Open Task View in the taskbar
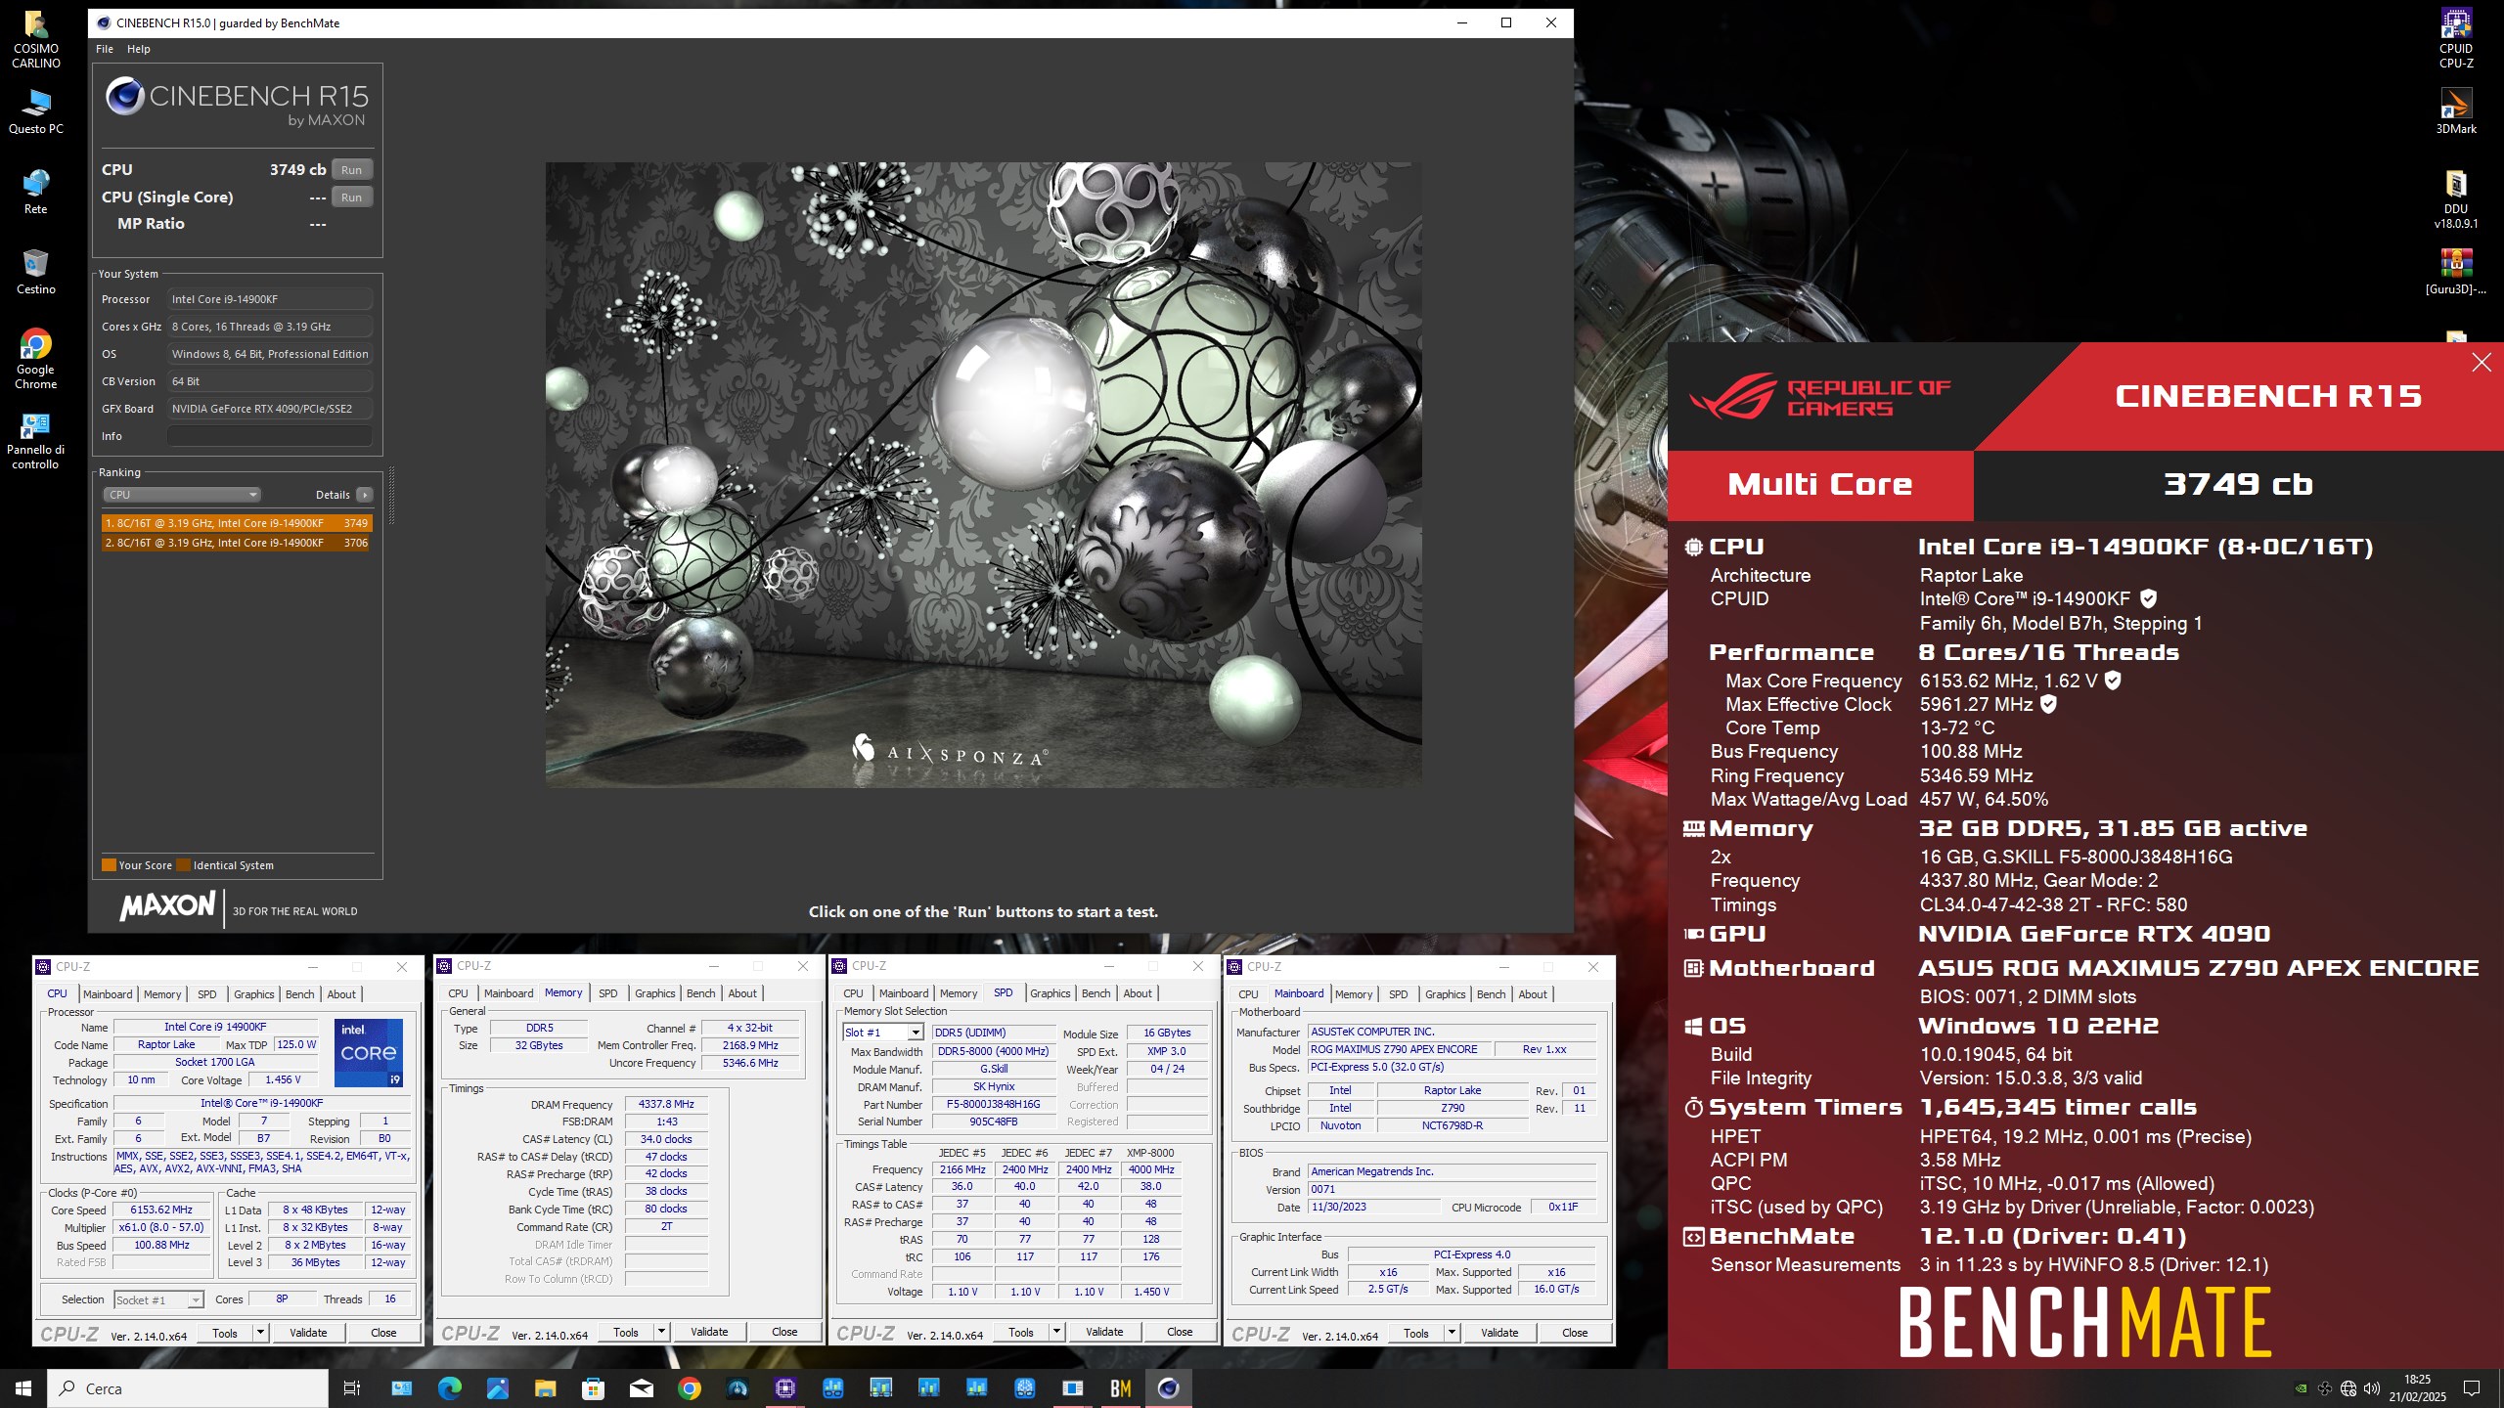Image resolution: width=2504 pixels, height=1408 pixels. click(352, 1388)
